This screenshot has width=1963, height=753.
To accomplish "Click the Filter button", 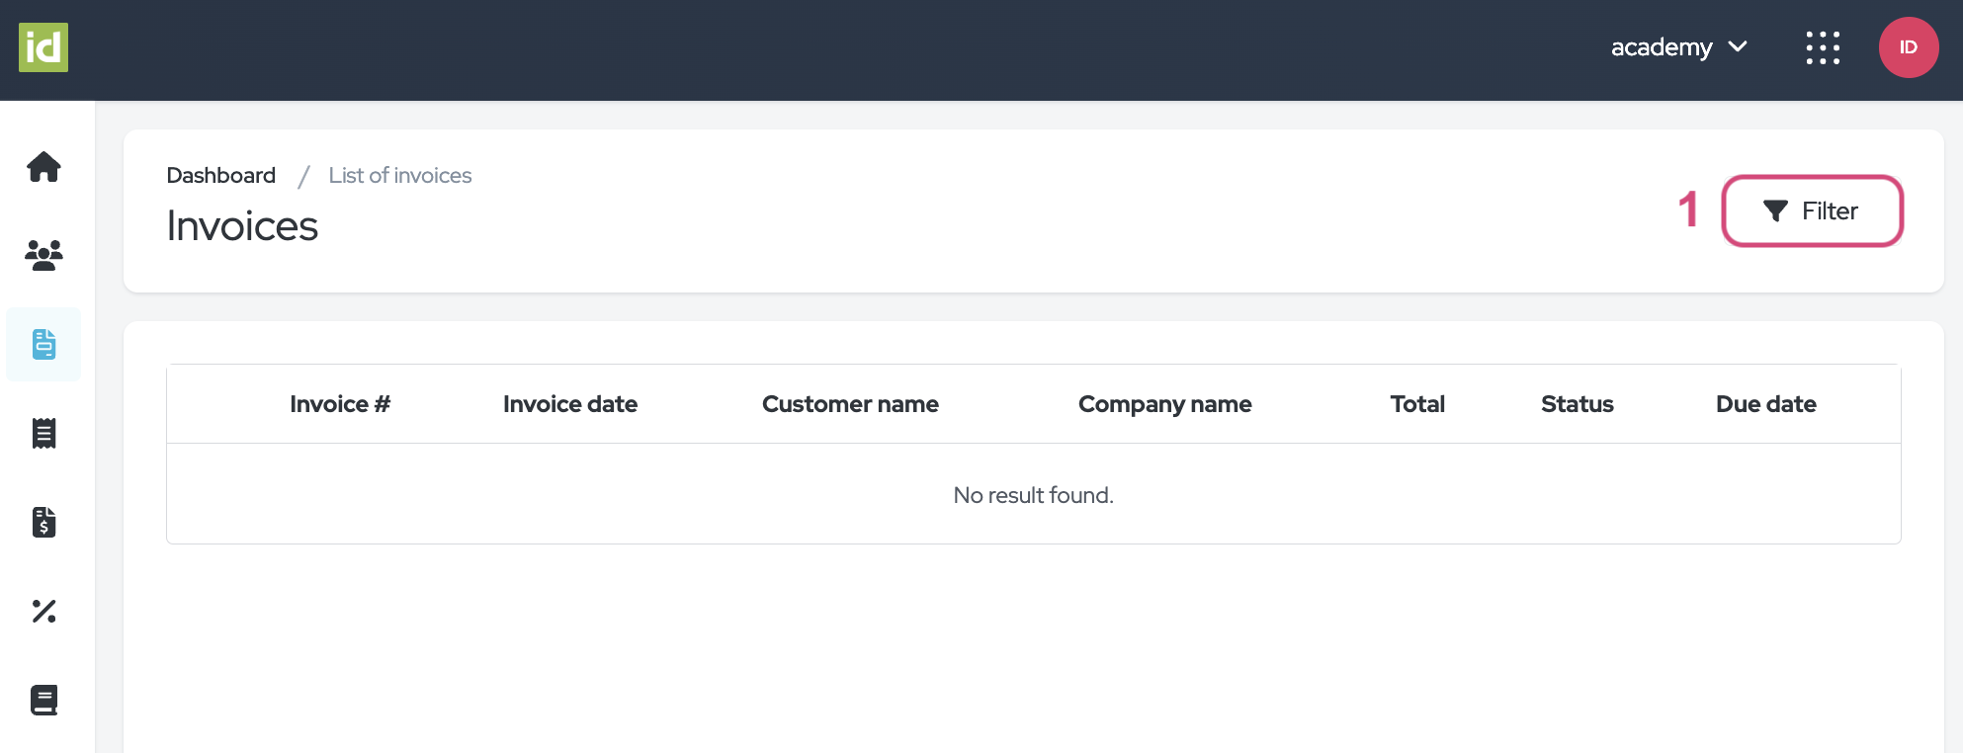I will 1813,210.
